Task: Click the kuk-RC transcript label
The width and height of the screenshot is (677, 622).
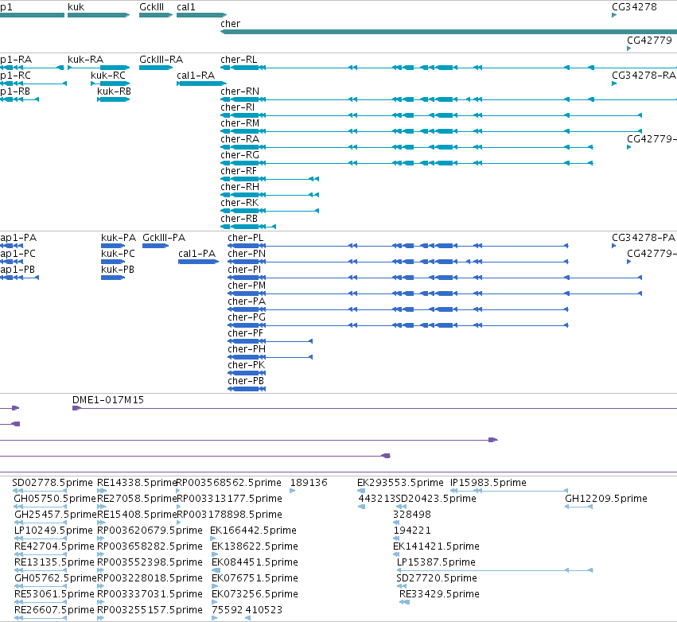Action: click(108, 76)
